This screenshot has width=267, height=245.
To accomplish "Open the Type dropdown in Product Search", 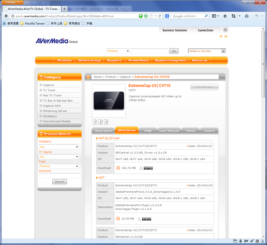I will (x=59, y=166).
